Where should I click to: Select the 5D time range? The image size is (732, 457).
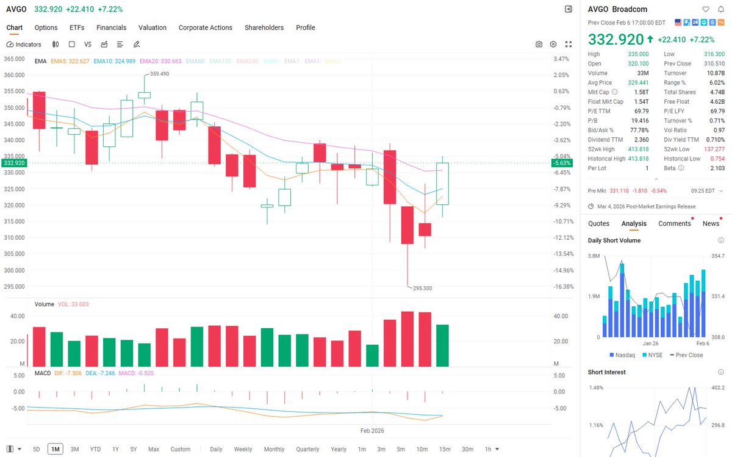36,449
